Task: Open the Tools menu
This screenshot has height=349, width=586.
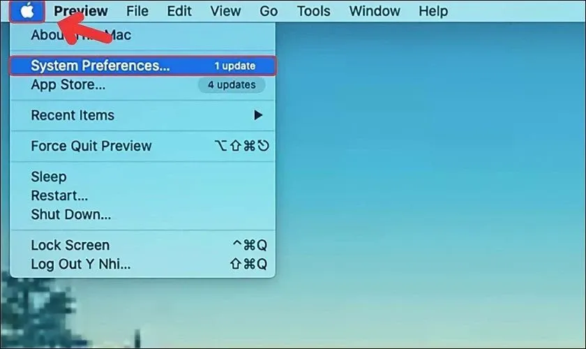Action: (313, 11)
